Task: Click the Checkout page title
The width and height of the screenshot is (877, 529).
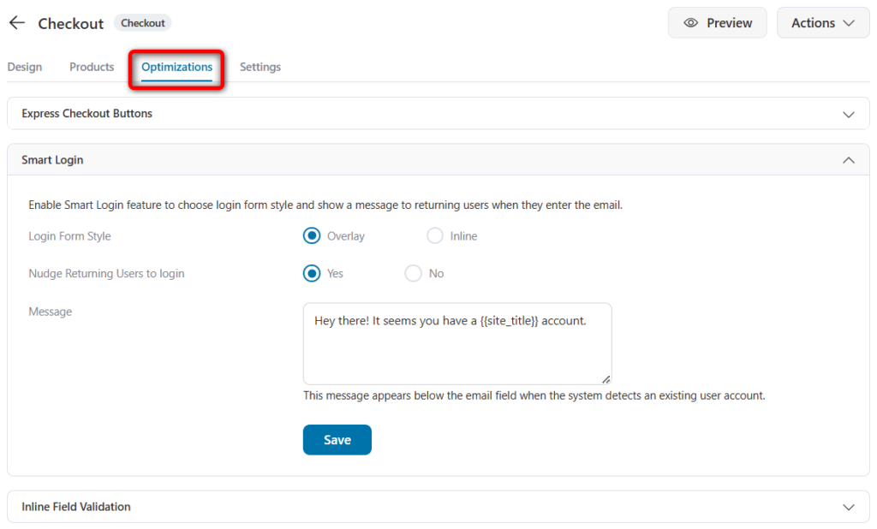Action: [71, 23]
